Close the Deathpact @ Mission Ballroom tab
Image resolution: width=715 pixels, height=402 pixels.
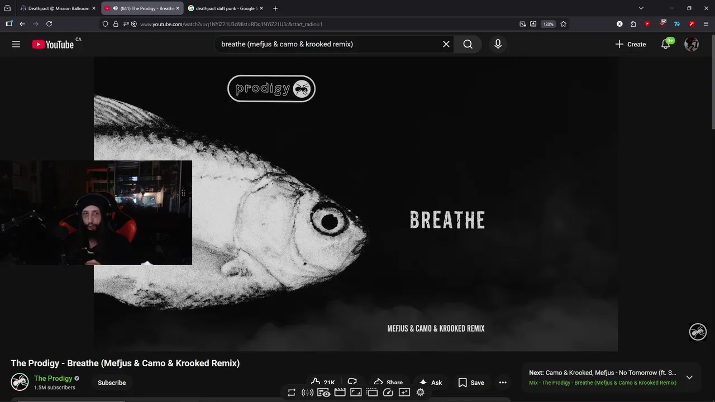(94, 8)
